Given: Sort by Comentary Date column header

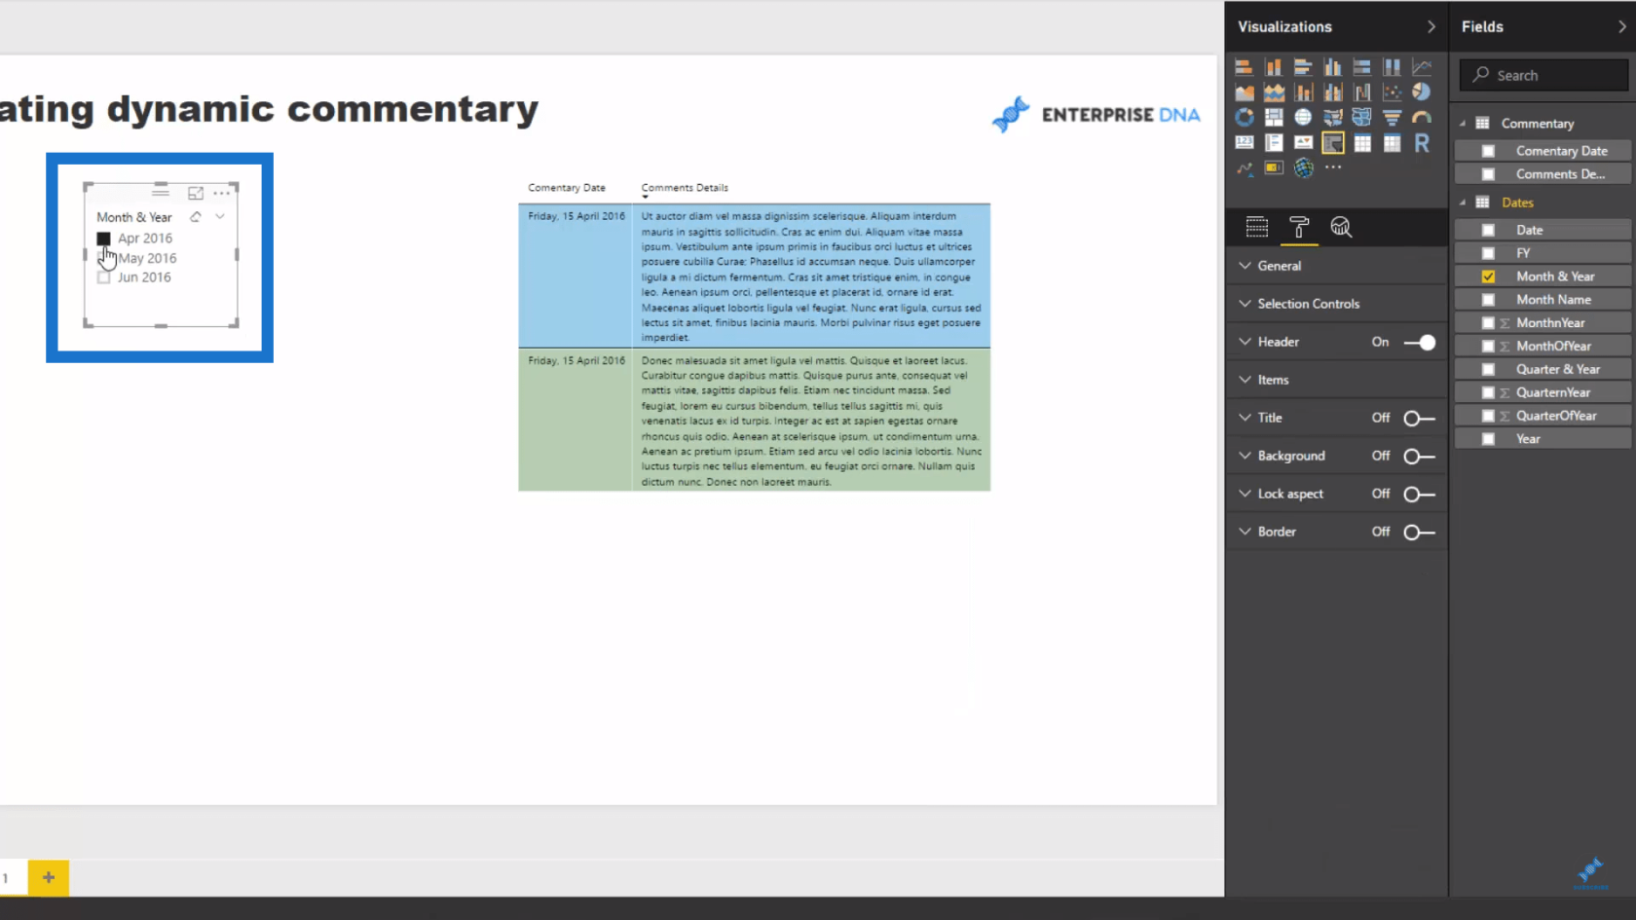Looking at the screenshot, I should [567, 188].
